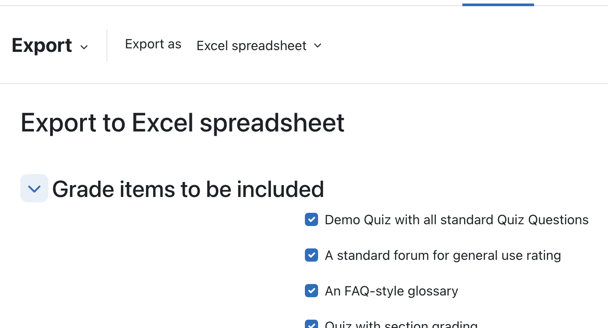Image resolution: width=608 pixels, height=328 pixels.
Task: Select the active tab with blue underline at top
Action: (x=498, y=3)
